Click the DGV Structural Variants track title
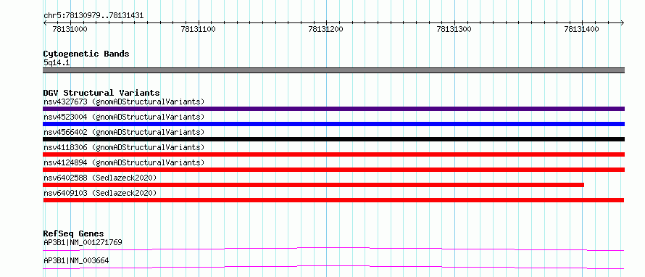The height and width of the screenshot is (277, 645). (101, 93)
